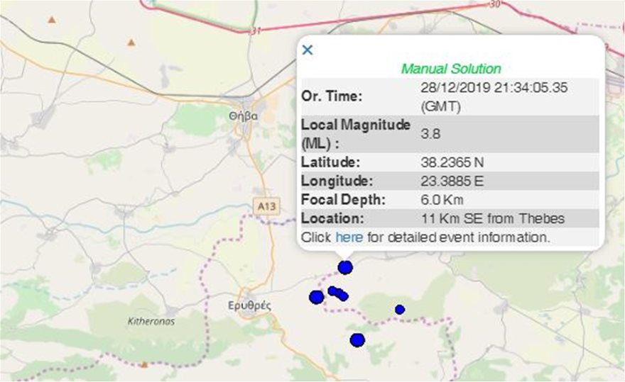Click the Latitude value 38.2365 N
The width and height of the screenshot is (625, 382).
(452, 162)
